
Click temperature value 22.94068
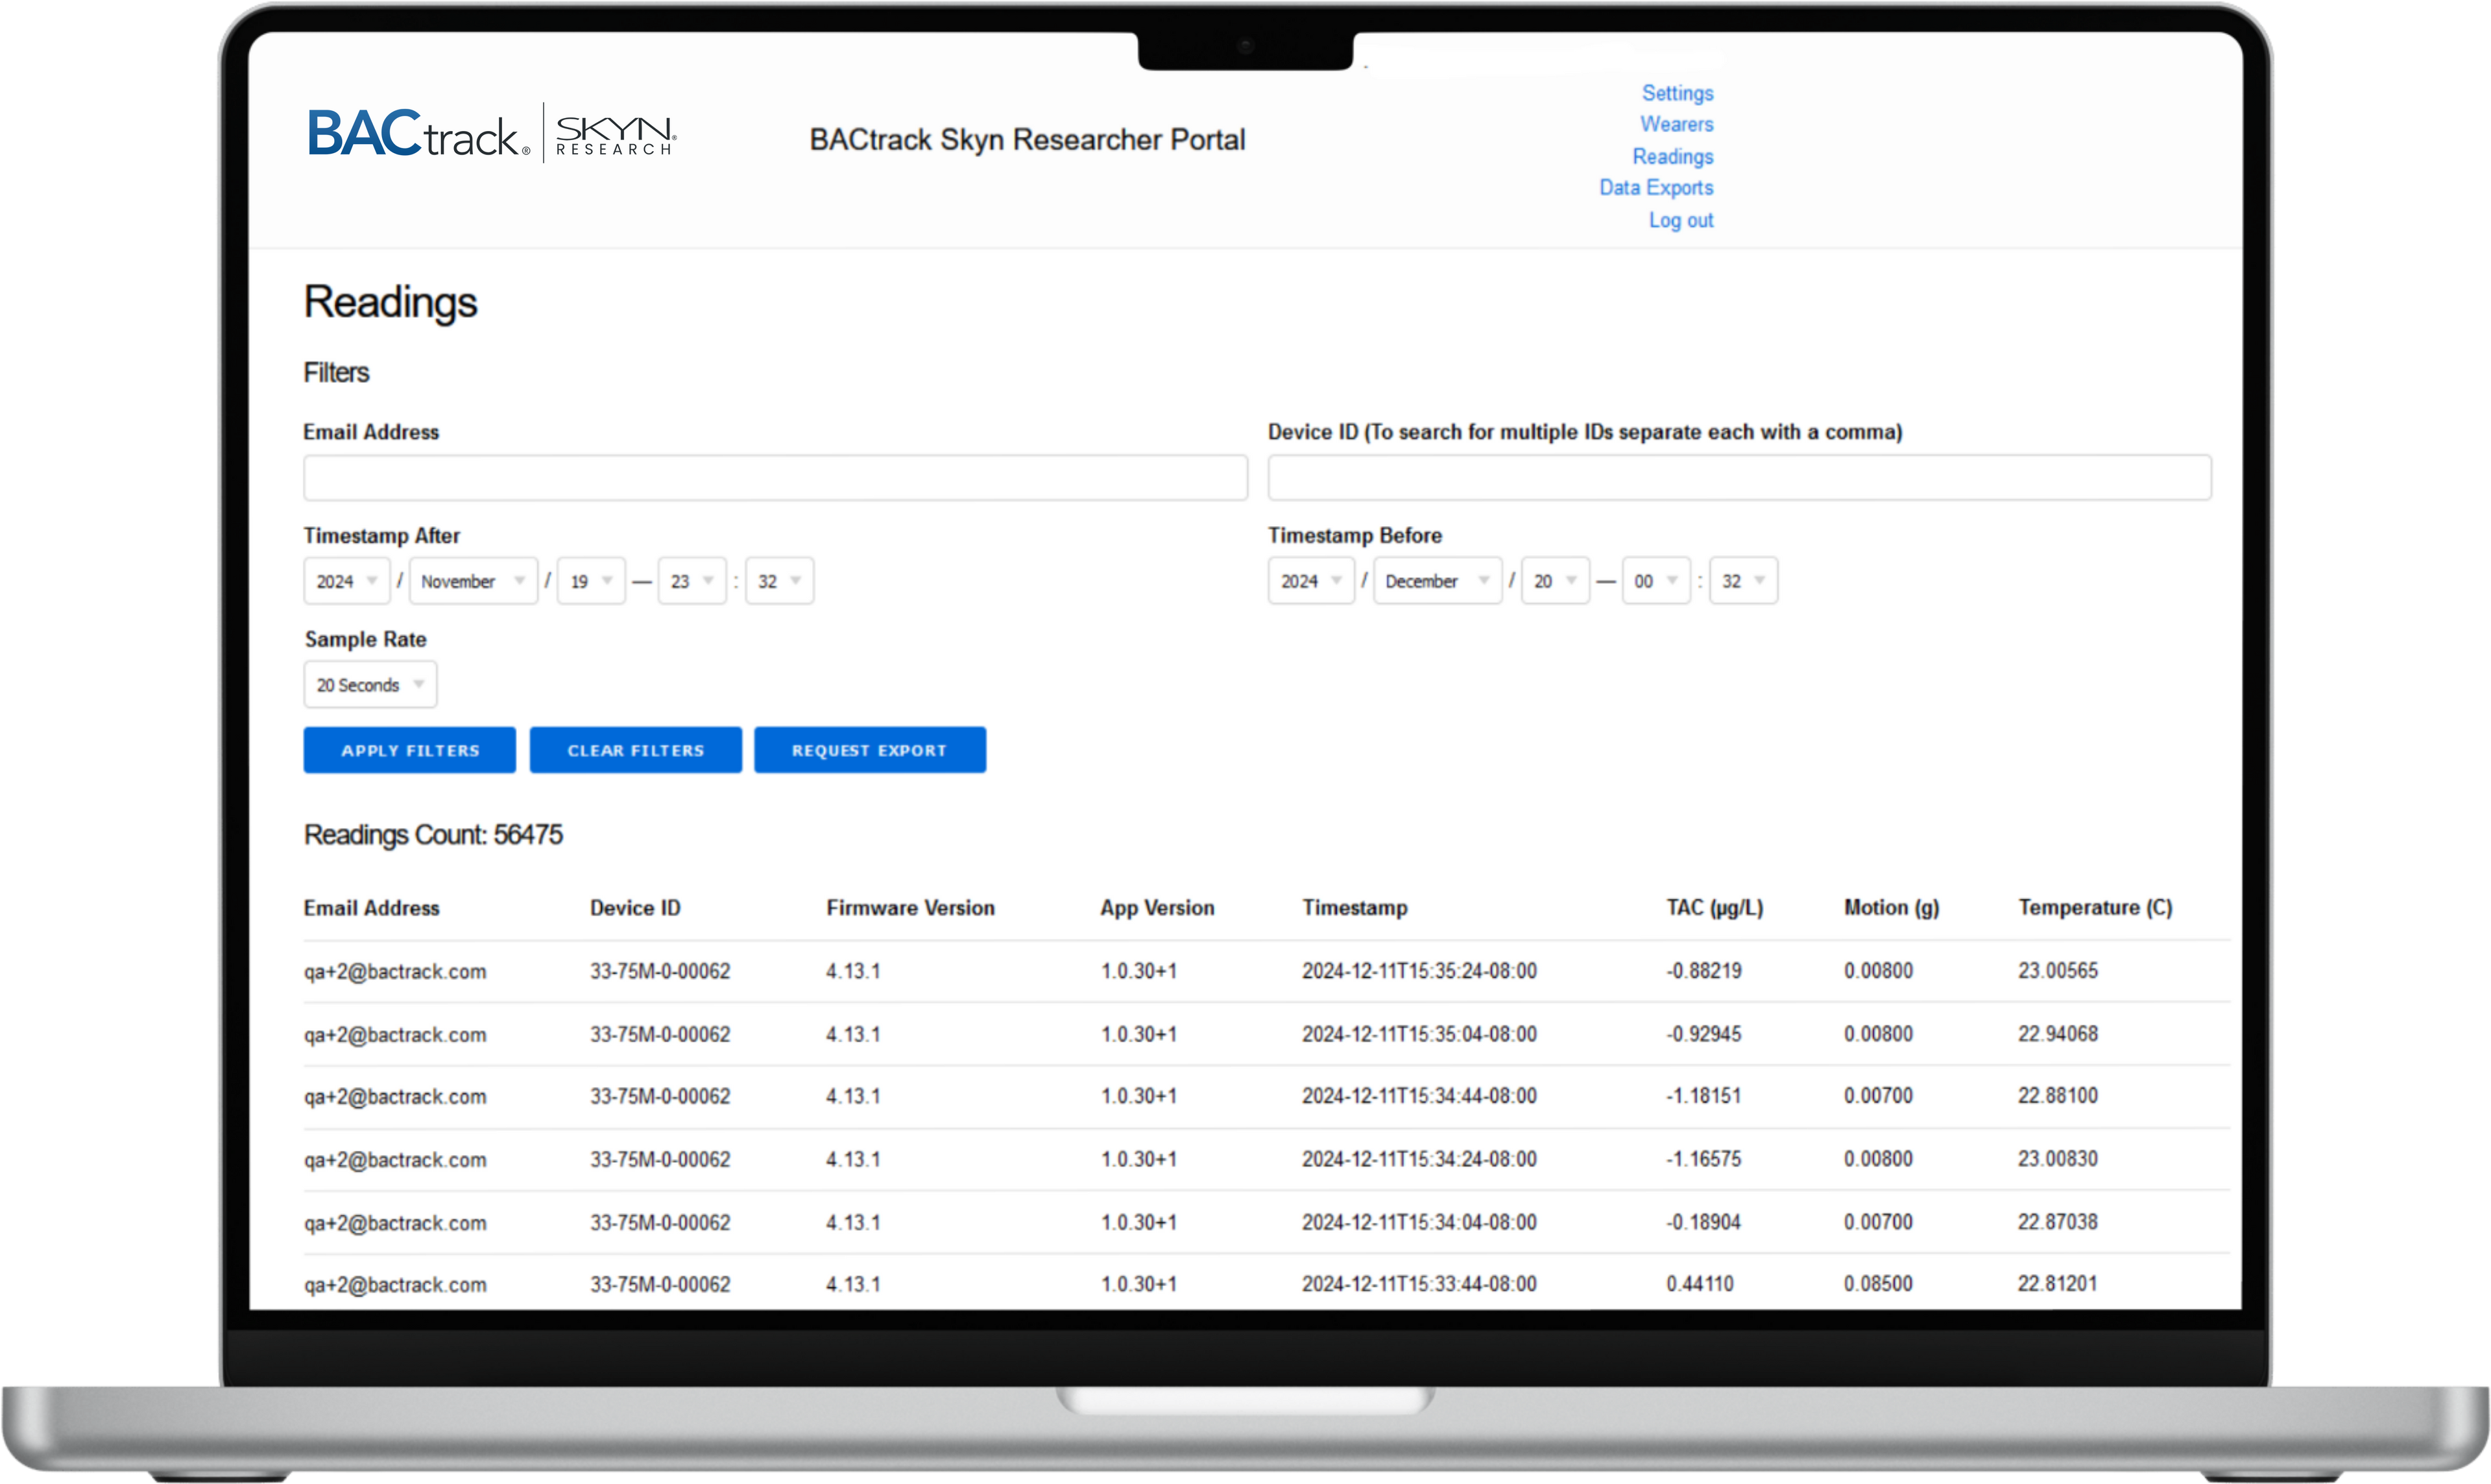pyautogui.click(x=2058, y=1034)
